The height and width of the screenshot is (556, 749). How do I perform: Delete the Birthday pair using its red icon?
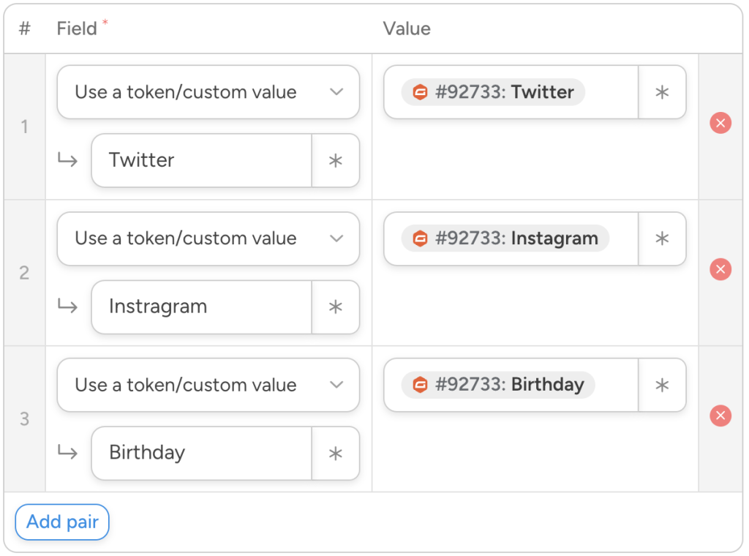[x=720, y=416]
